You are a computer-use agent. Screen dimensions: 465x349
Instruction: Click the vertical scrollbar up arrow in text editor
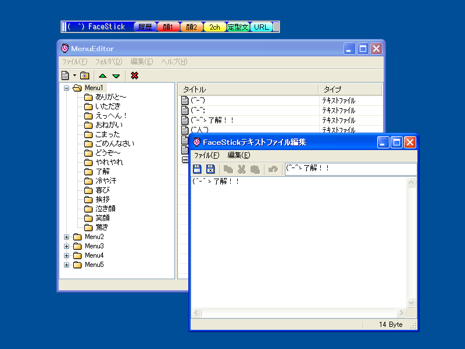pyautogui.click(x=411, y=182)
